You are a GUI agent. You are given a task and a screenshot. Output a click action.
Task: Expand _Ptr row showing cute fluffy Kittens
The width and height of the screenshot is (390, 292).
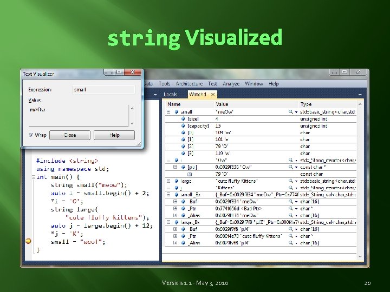175,236
